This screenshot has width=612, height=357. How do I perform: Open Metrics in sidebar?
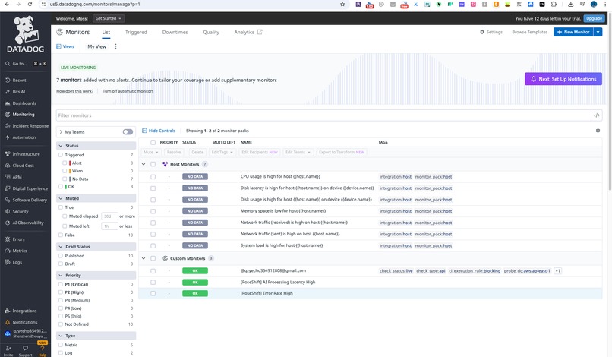click(20, 251)
